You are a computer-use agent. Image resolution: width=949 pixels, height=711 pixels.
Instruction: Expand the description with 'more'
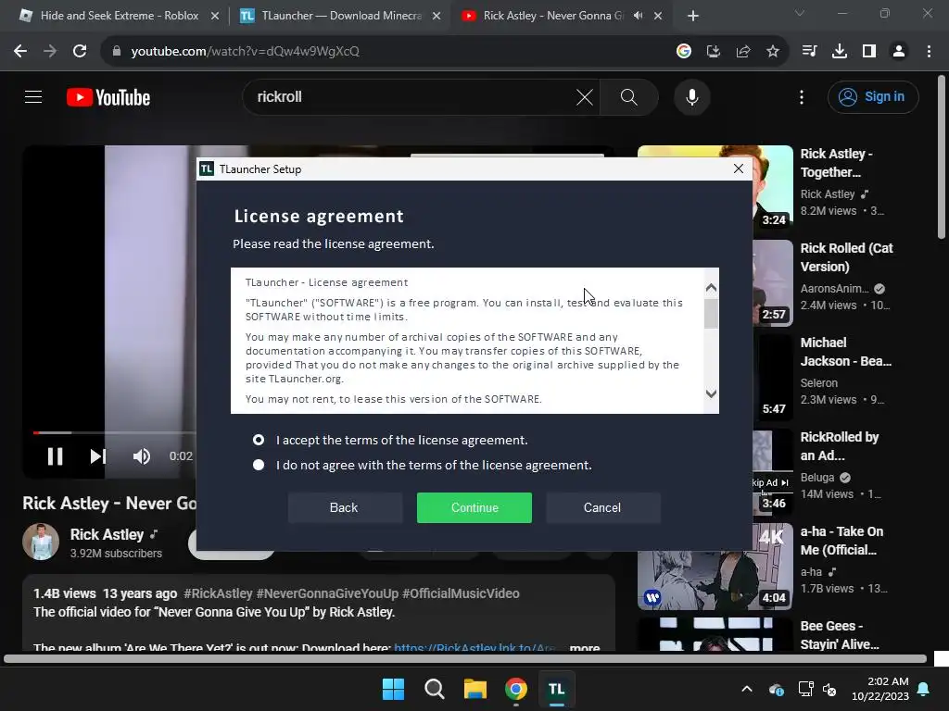585,647
